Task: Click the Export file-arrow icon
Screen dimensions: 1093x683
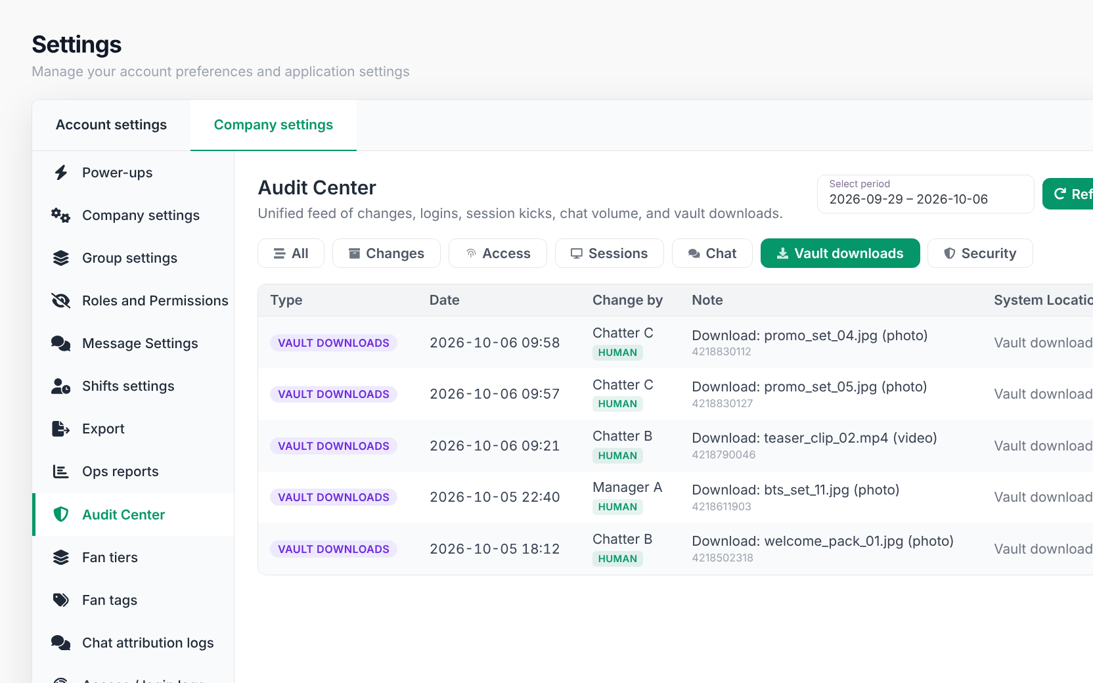Action: (61, 429)
